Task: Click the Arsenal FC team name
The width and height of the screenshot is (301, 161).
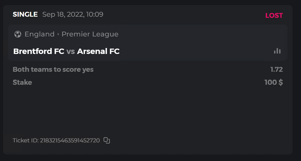Action: coord(98,51)
